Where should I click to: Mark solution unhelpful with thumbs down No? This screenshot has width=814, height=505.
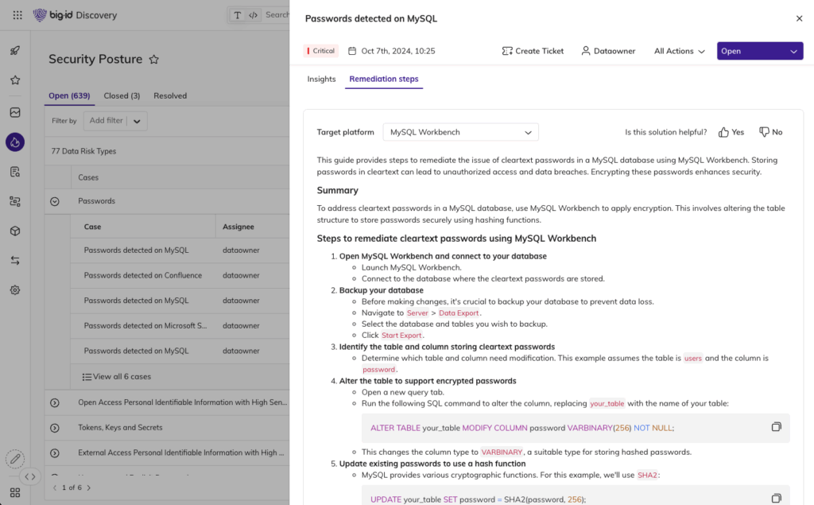coord(770,132)
